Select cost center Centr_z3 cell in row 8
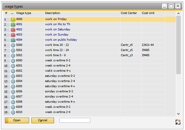This screenshot has width=185, height=130. point(127,55)
